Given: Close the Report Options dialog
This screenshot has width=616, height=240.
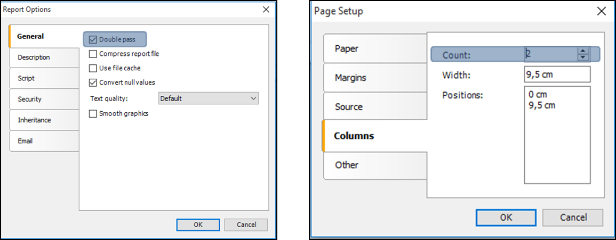Looking at the screenshot, I should [266, 10].
